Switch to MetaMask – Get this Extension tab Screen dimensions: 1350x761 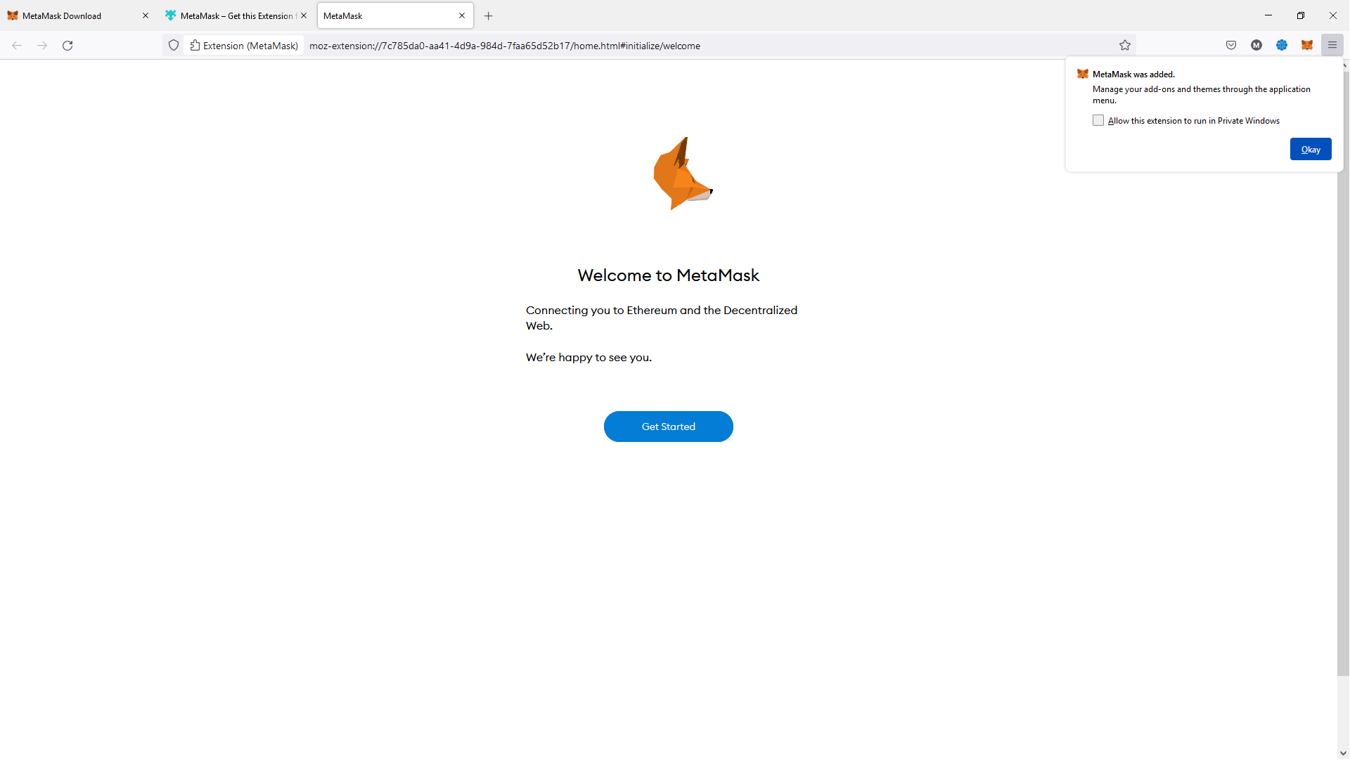(x=237, y=15)
